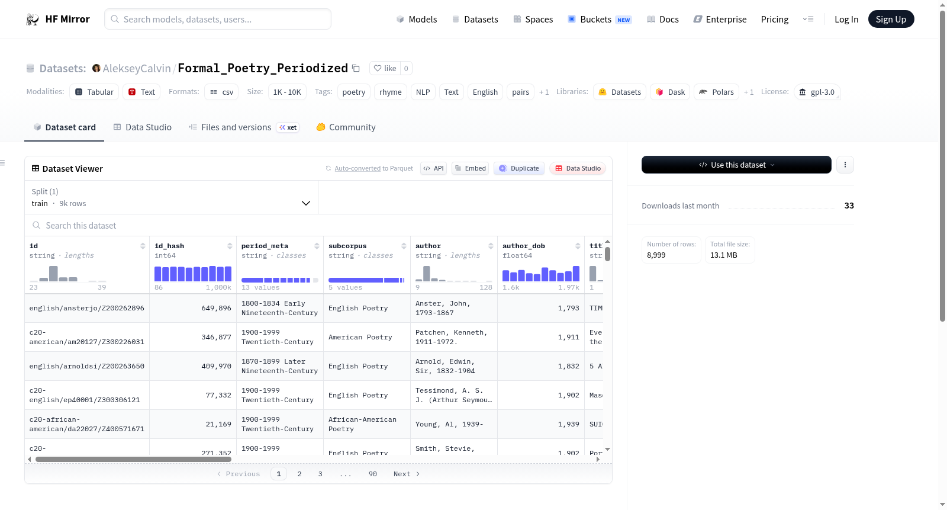Image resolution: width=947 pixels, height=510 pixels.
Task: Click the id_hash histogram range
Action: (193, 274)
